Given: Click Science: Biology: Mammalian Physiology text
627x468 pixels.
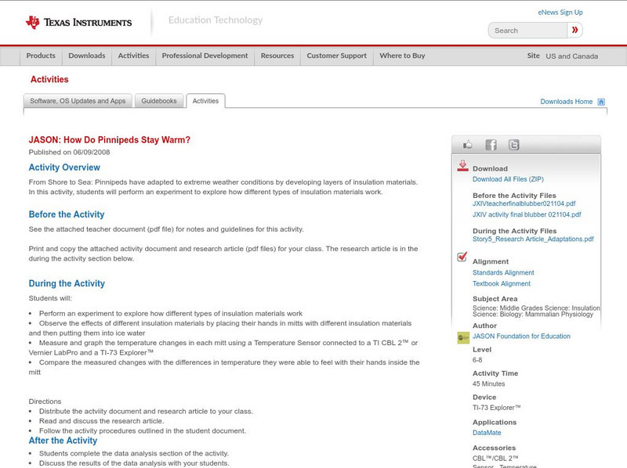Looking at the screenshot, I should 533,315.
